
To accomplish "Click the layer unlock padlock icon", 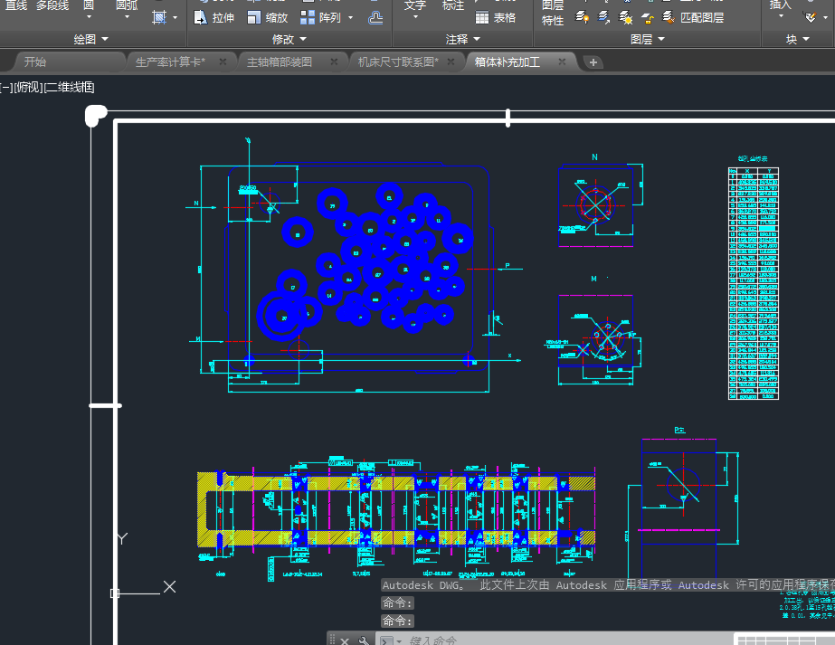I will (x=648, y=17).
